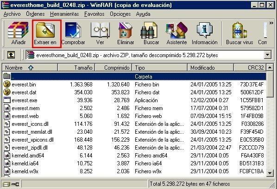Sort by CRC32 column header

coord(250,68)
